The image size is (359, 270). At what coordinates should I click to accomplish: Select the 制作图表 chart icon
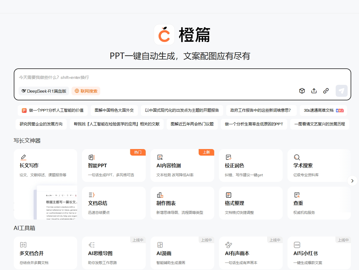[x=160, y=195]
